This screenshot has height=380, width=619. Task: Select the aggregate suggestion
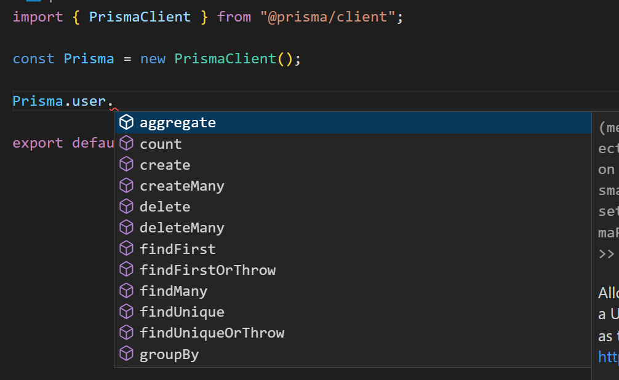click(353, 123)
